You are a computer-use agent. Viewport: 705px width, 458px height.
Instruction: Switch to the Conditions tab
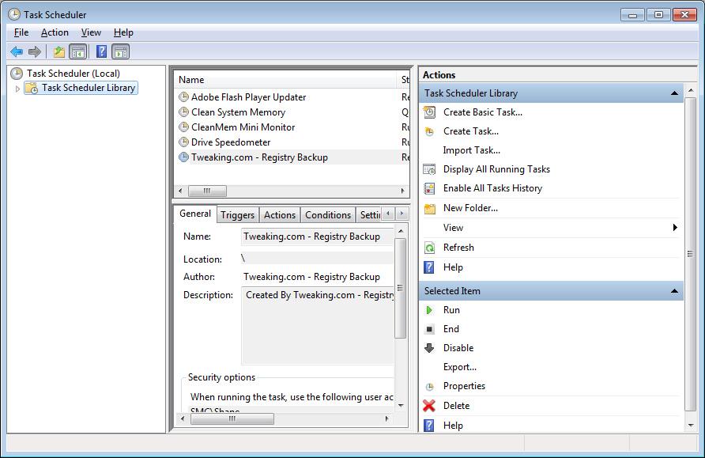pos(327,215)
